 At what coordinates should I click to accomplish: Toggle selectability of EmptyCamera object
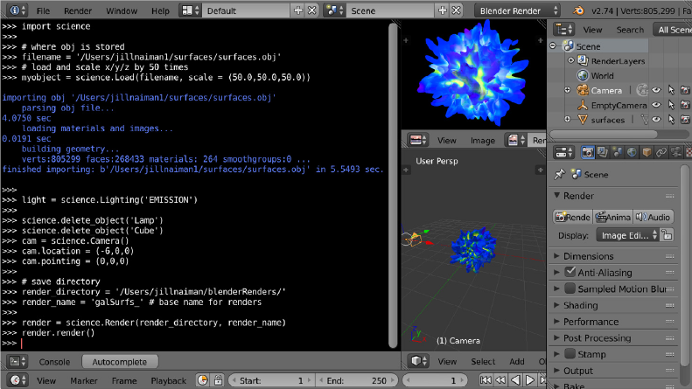[671, 105]
